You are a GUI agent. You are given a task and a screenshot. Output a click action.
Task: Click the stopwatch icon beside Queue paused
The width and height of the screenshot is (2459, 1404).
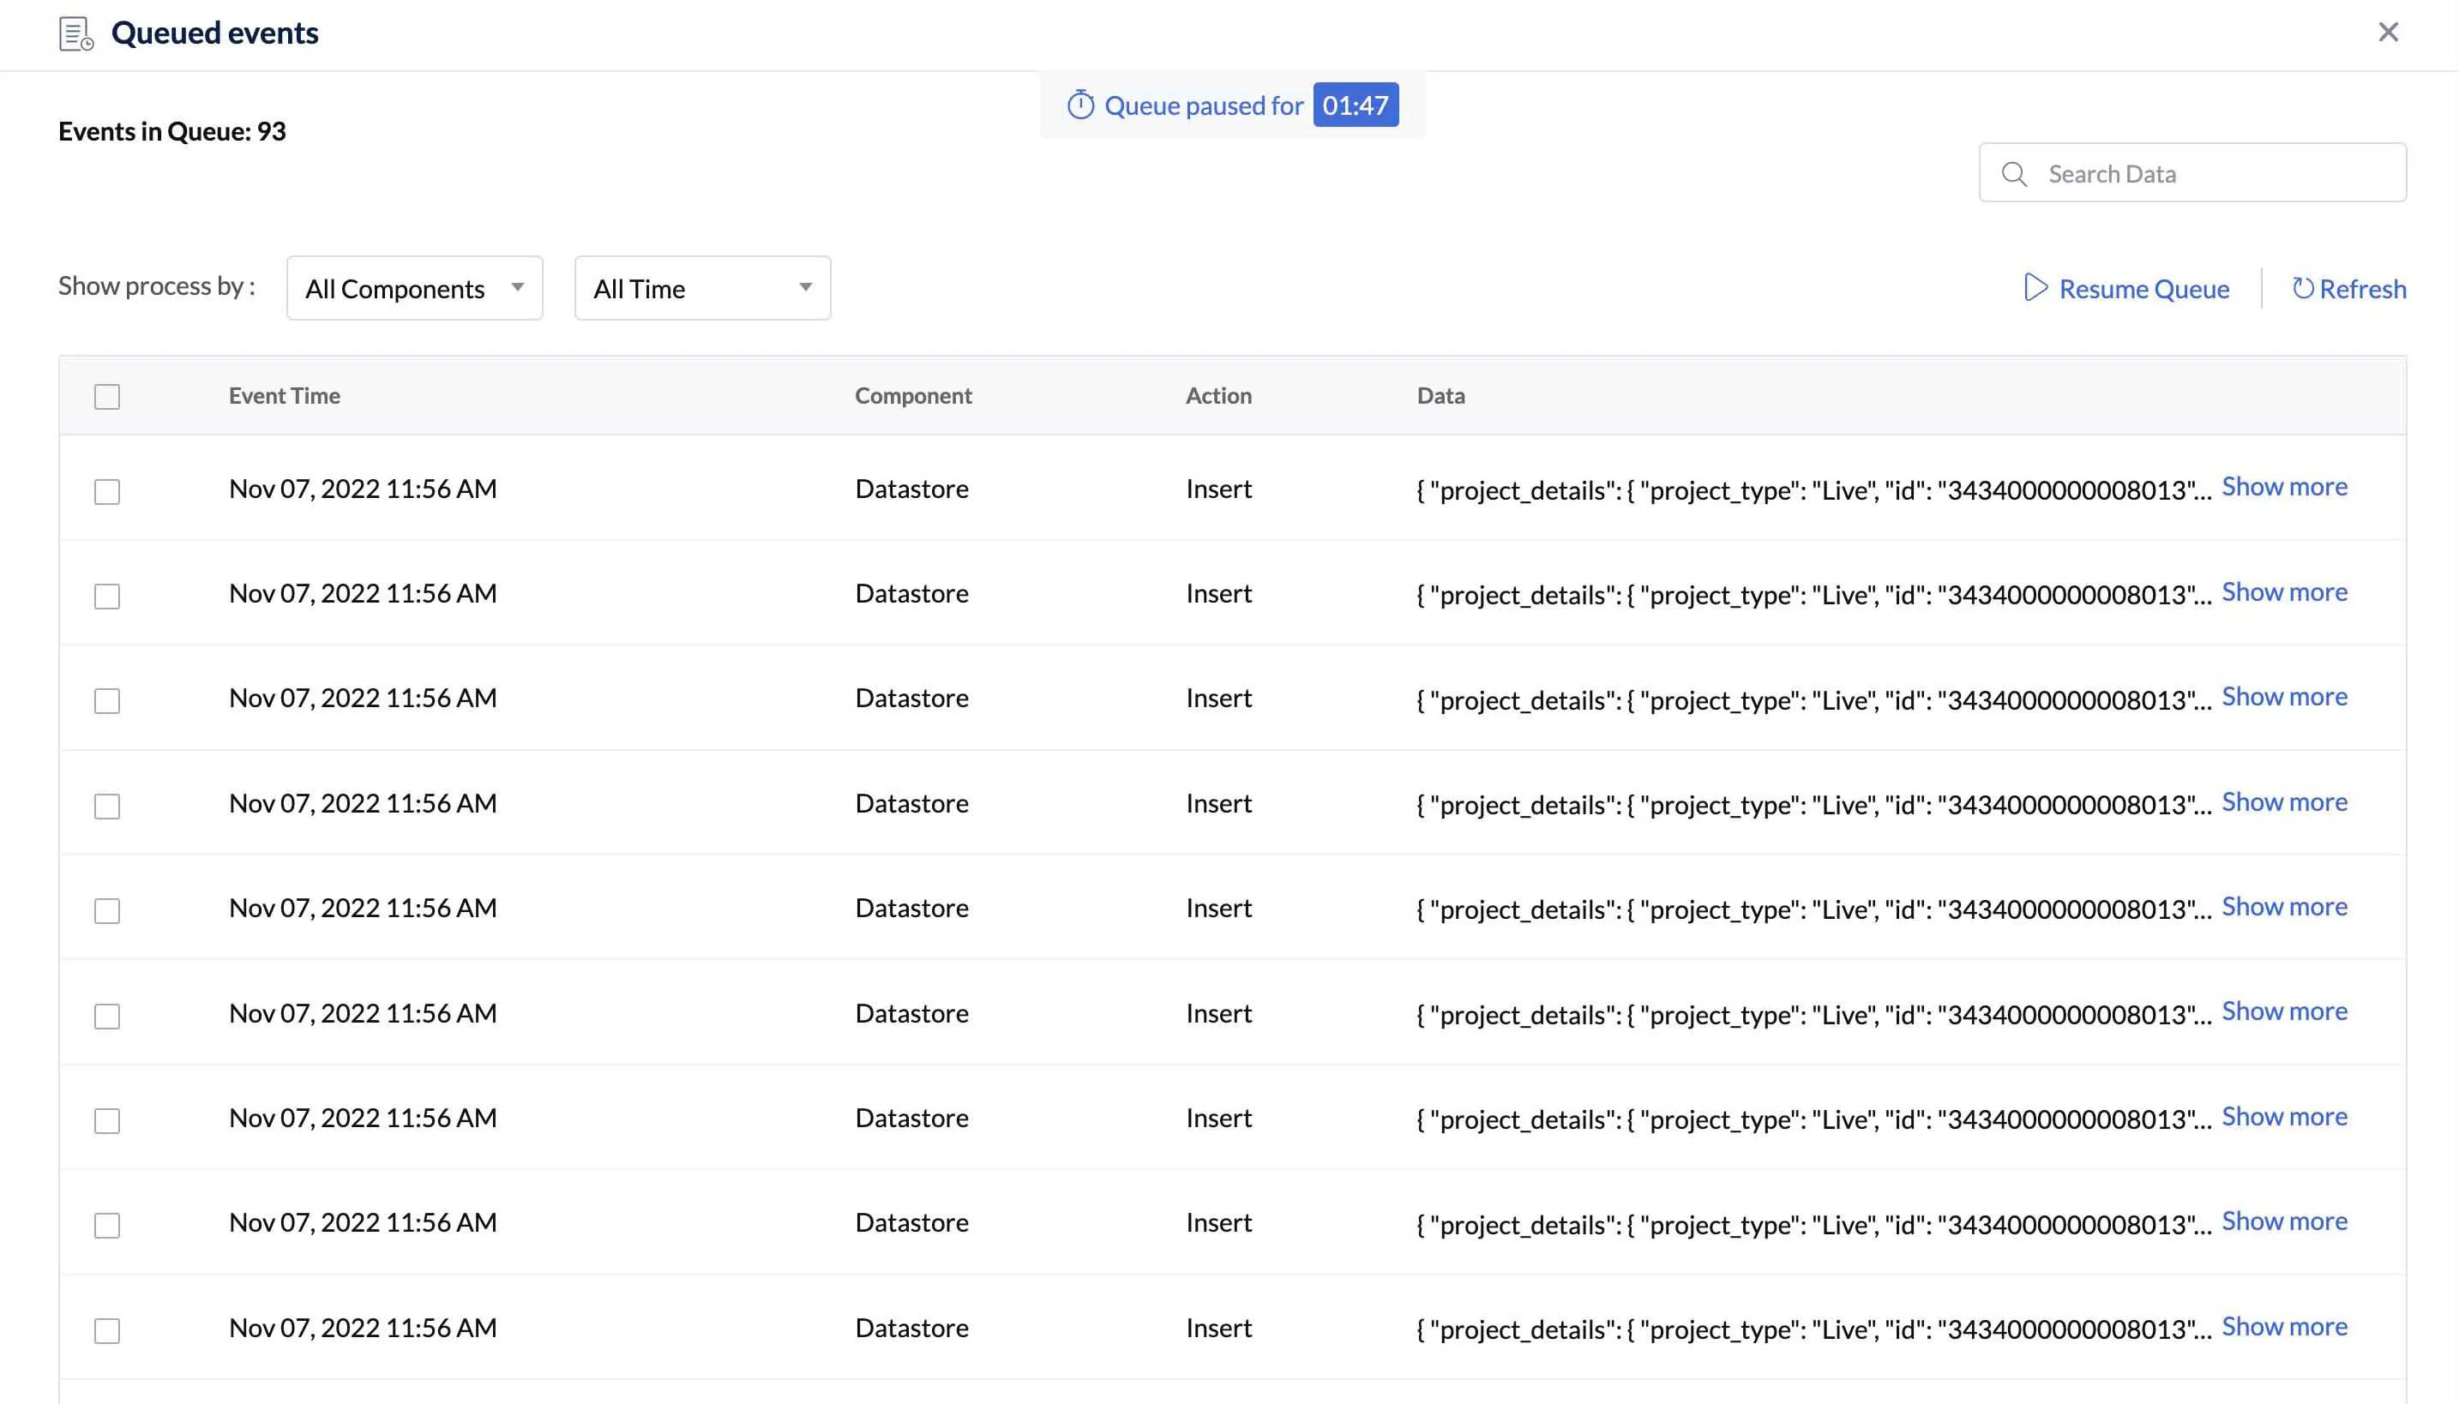tap(1080, 105)
